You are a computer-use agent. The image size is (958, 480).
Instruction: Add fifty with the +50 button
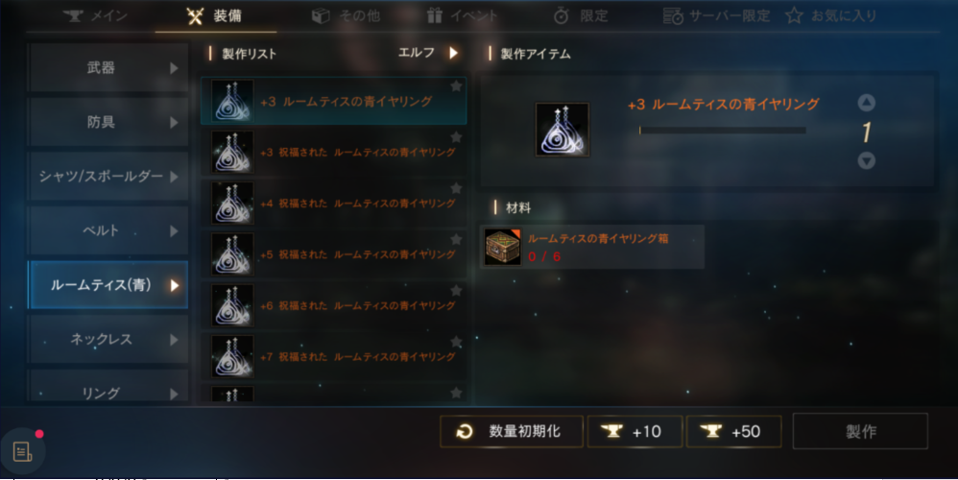point(733,432)
